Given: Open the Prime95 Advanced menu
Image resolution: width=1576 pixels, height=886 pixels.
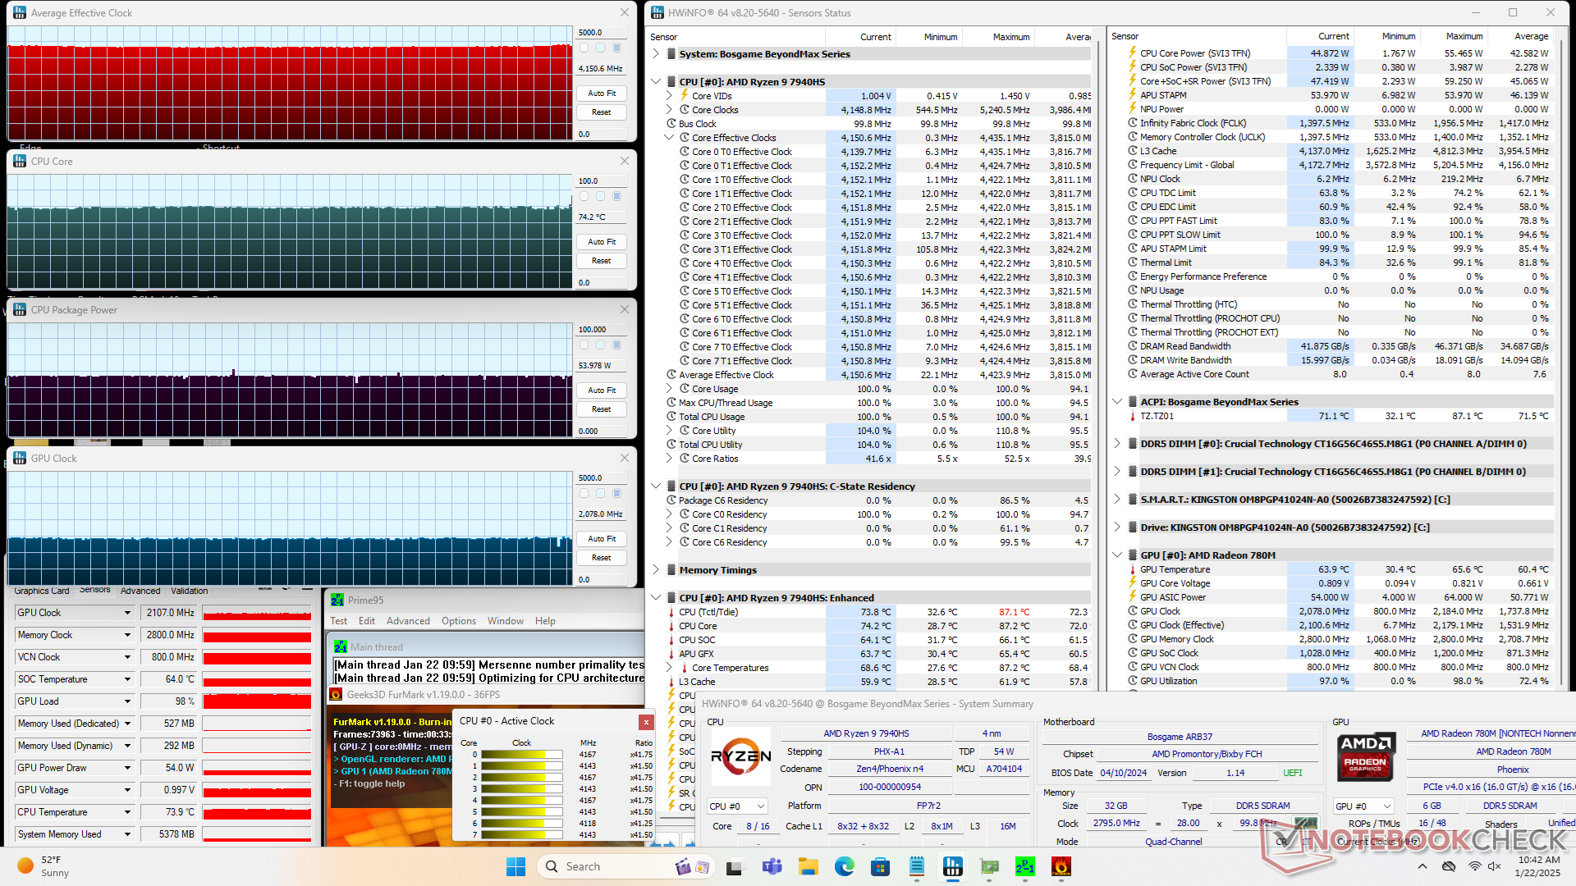Looking at the screenshot, I should pyautogui.click(x=408, y=621).
